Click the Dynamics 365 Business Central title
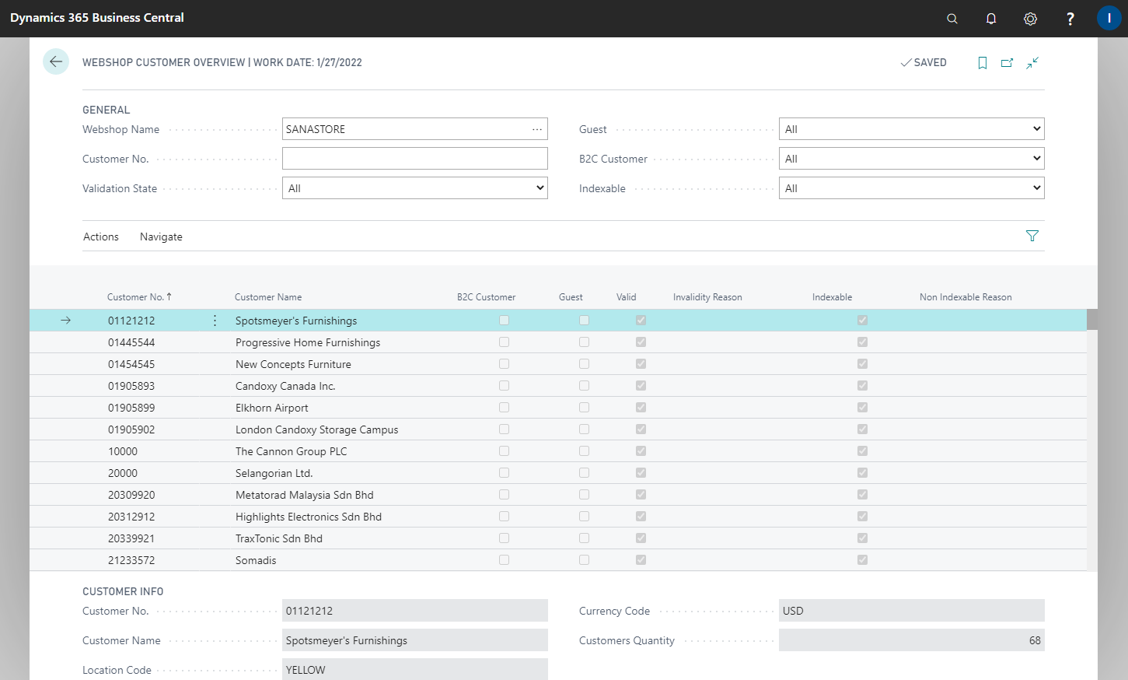1128x680 pixels. [97, 17]
